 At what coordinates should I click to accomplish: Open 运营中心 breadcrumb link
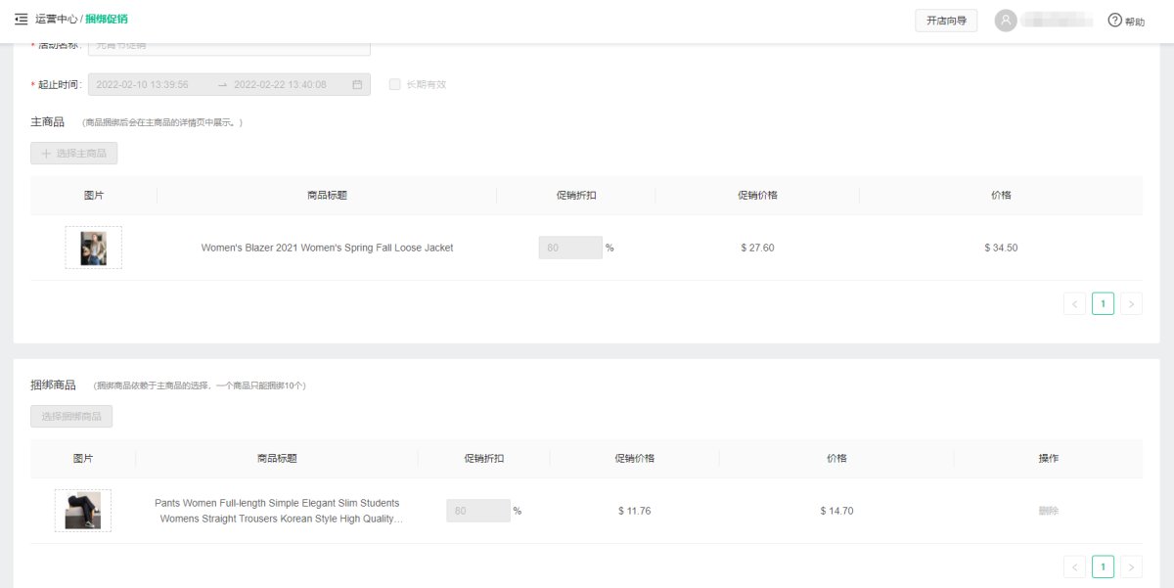click(x=56, y=20)
